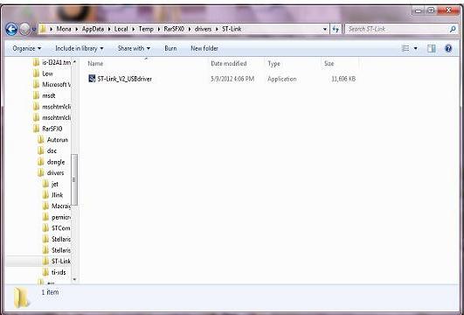Click the RarSFX0 folder icon in tree

(36, 129)
